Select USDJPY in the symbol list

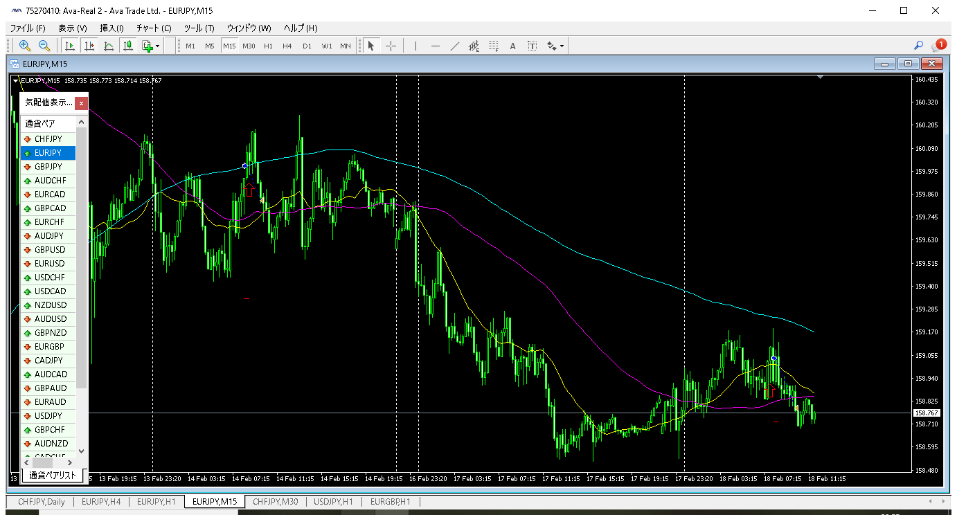tap(48, 416)
